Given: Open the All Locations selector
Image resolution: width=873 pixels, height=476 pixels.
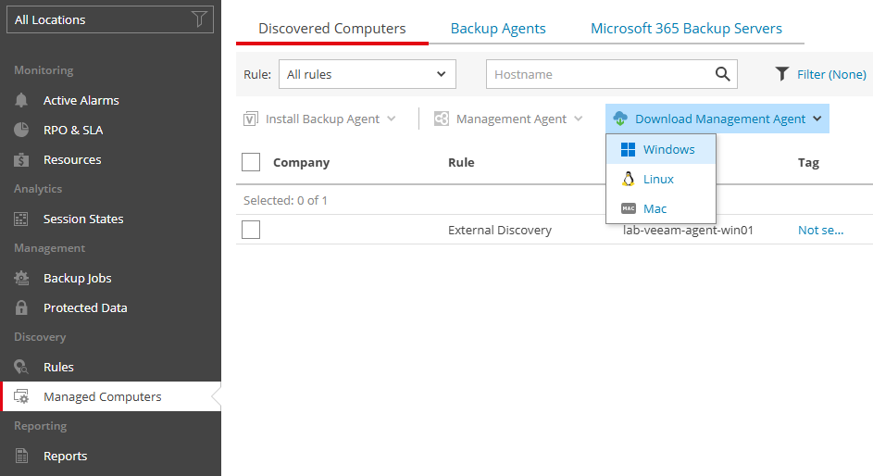Looking at the screenshot, I should click(x=109, y=19).
